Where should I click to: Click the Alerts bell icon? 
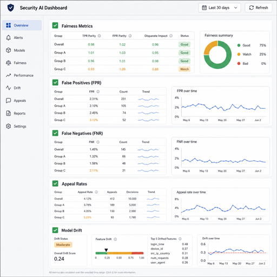(8, 38)
